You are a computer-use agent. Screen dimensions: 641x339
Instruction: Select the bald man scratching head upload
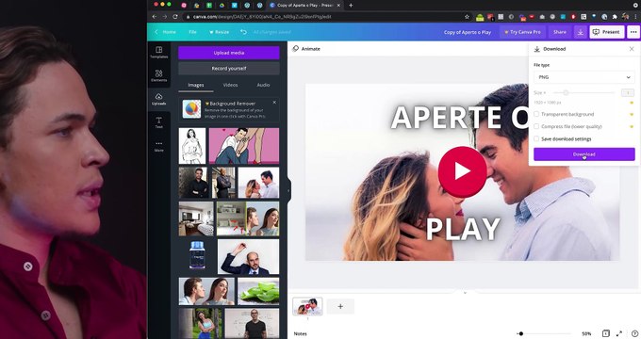pos(248,257)
